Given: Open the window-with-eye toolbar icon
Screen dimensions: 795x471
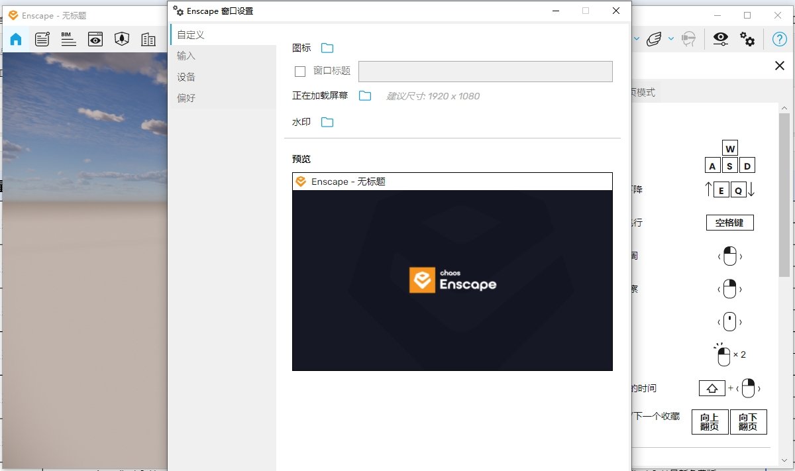Looking at the screenshot, I should coord(95,40).
